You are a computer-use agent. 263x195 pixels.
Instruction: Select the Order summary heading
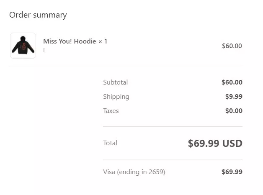coord(38,15)
